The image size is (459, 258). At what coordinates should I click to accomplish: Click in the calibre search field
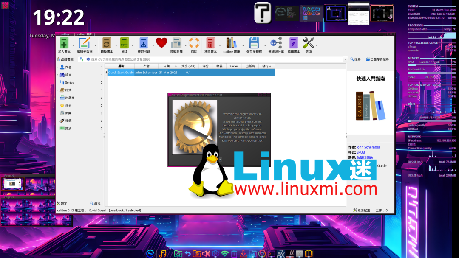tap(212, 59)
